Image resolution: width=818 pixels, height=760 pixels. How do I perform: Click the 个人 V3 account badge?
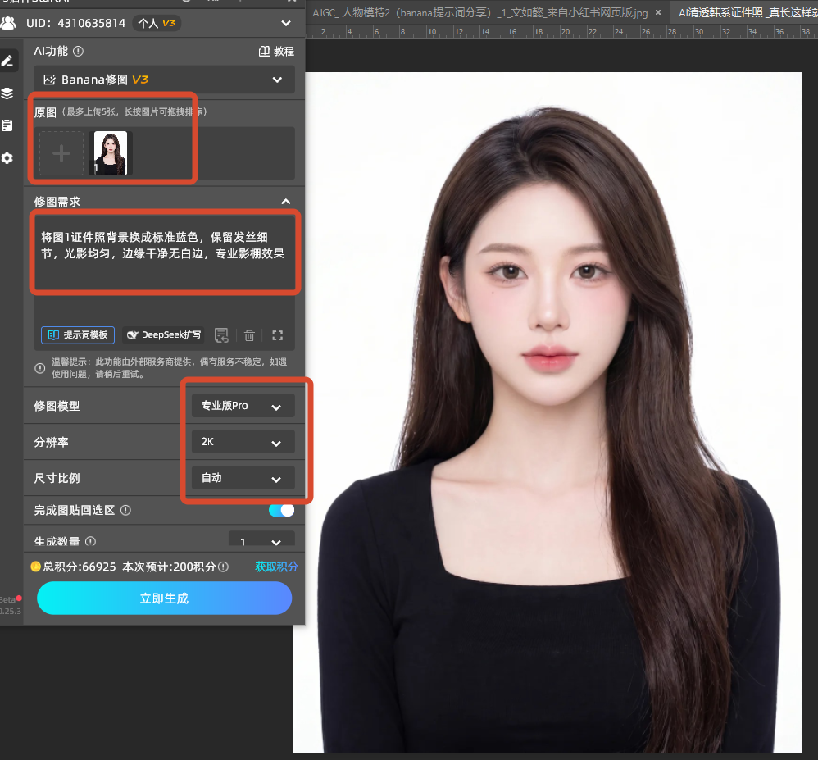pyautogui.click(x=157, y=23)
